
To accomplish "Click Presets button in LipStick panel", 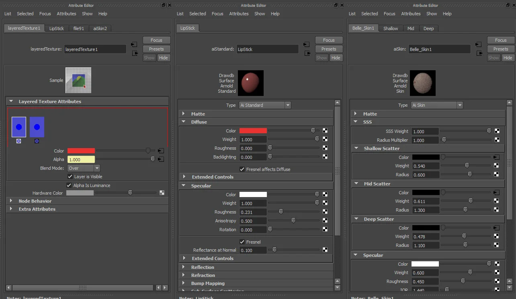I will pyautogui.click(x=329, y=49).
